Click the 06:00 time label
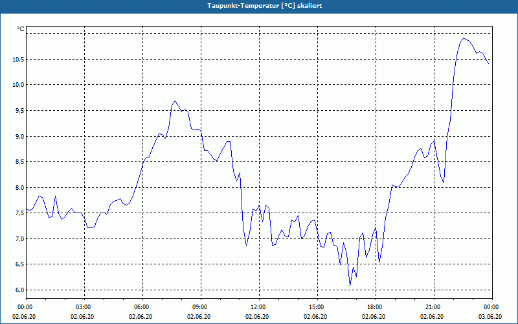Screen dimensions: 518x324 142,307
